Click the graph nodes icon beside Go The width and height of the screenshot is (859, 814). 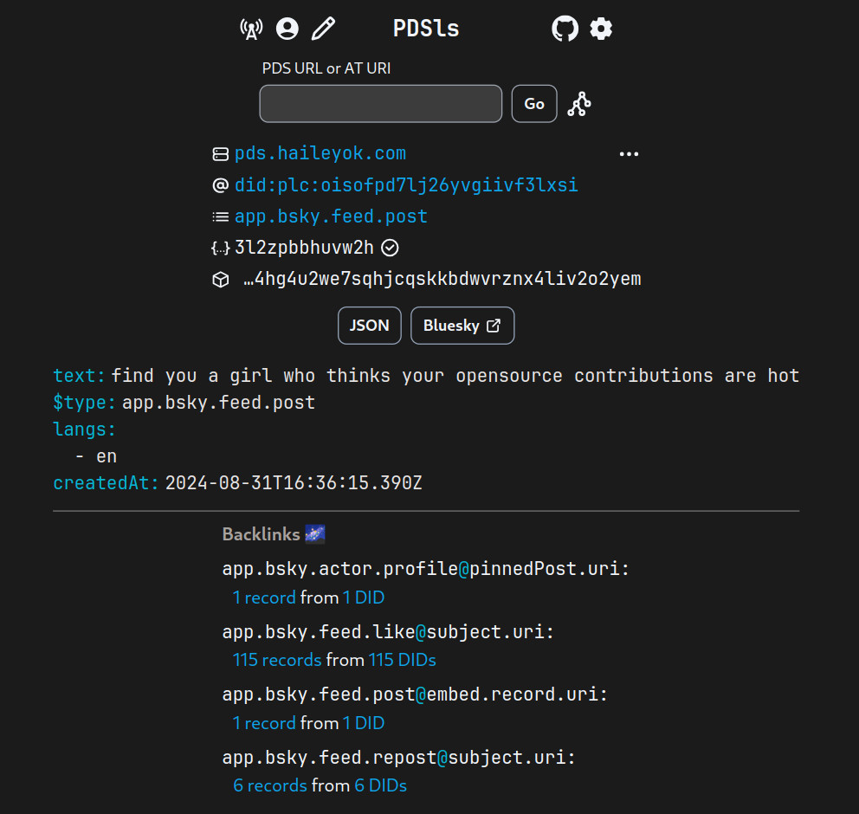click(579, 104)
